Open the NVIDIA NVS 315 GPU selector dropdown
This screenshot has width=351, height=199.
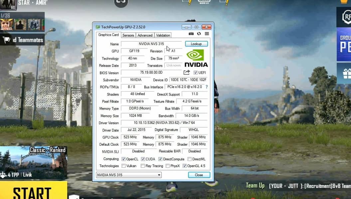pos(129,175)
